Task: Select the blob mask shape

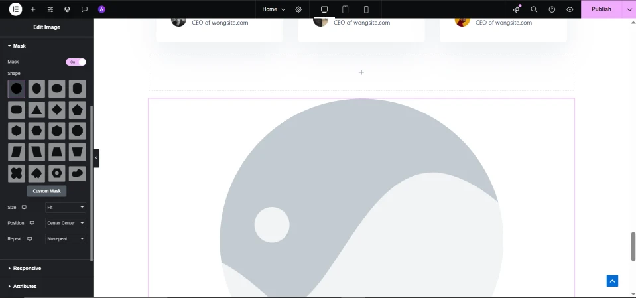Action: click(x=77, y=173)
